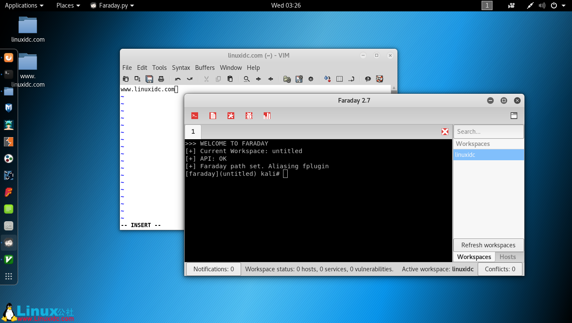Click VIM Jump to tag arrow icon
572x323 pixels.
(x=351, y=79)
